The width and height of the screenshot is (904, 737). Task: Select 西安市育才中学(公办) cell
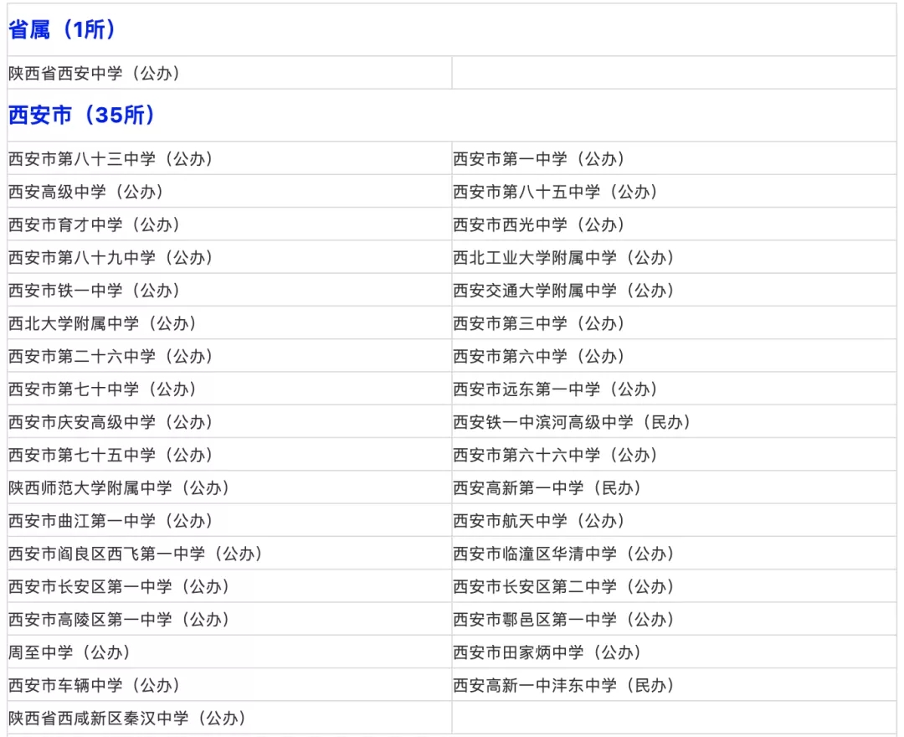point(229,224)
